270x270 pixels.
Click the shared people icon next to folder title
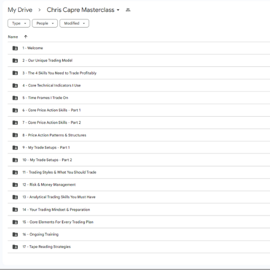pyautogui.click(x=128, y=10)
